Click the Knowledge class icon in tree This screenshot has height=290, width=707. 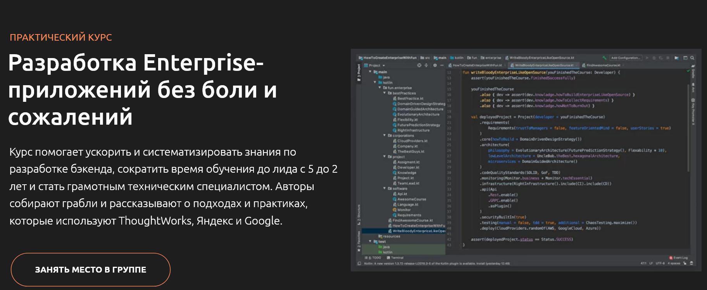point(395,173)
